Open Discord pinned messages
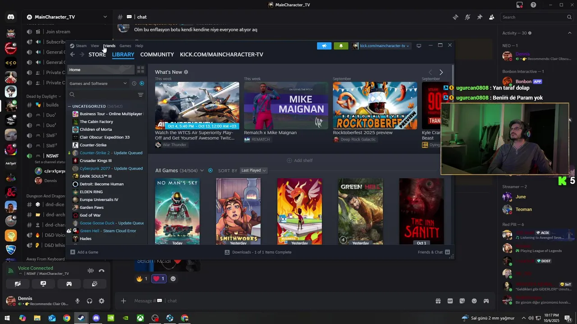The height and width of the screenshot is (324, 577). point(480,17)
